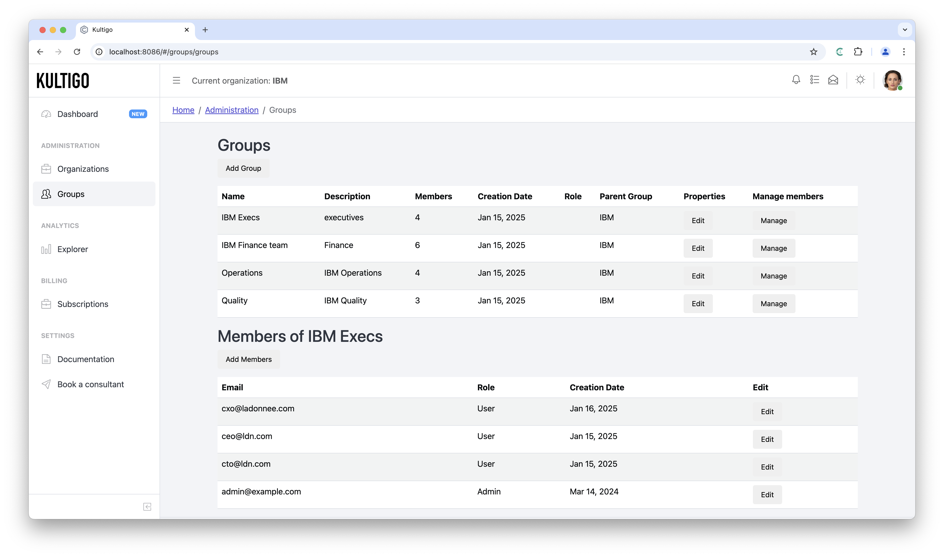944x557 pixels.
Task: Expand the tab search dropdown arrow
Action: (905, 30)
